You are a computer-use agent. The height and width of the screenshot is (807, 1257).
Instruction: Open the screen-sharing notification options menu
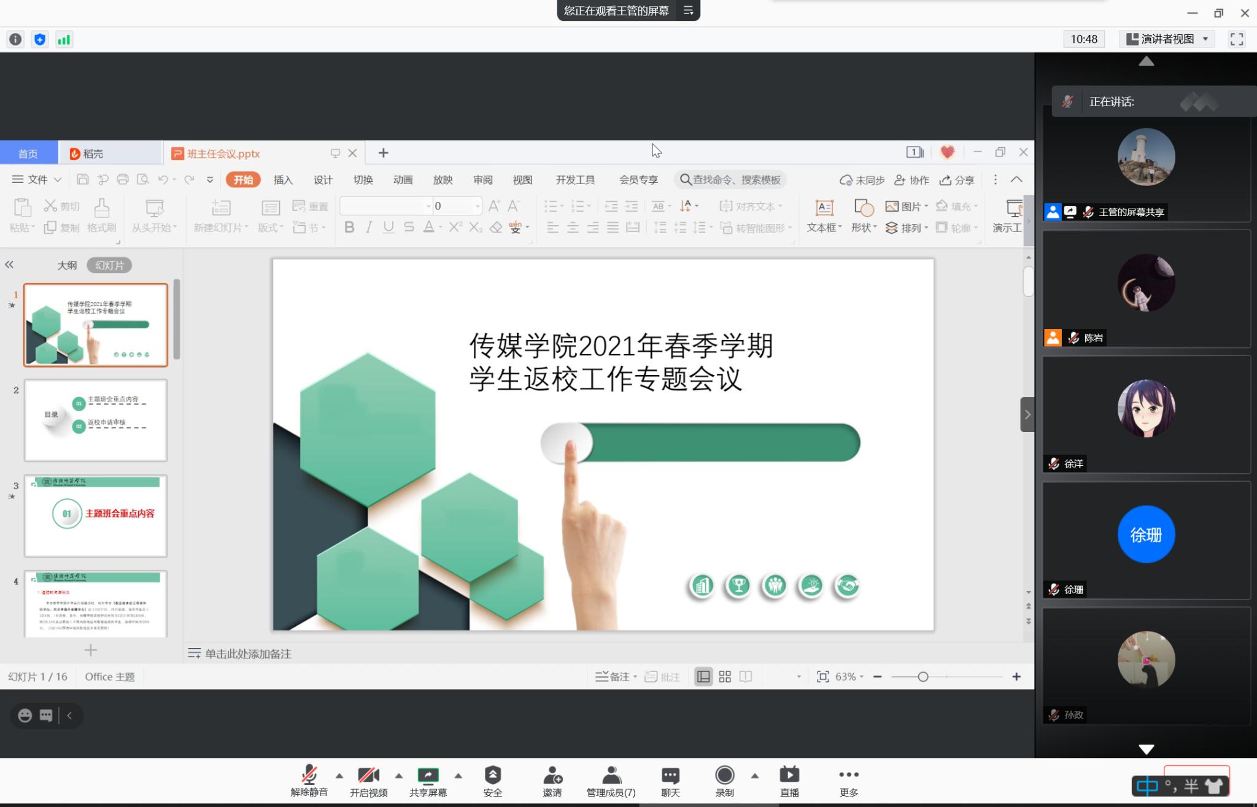pos(688,10)
